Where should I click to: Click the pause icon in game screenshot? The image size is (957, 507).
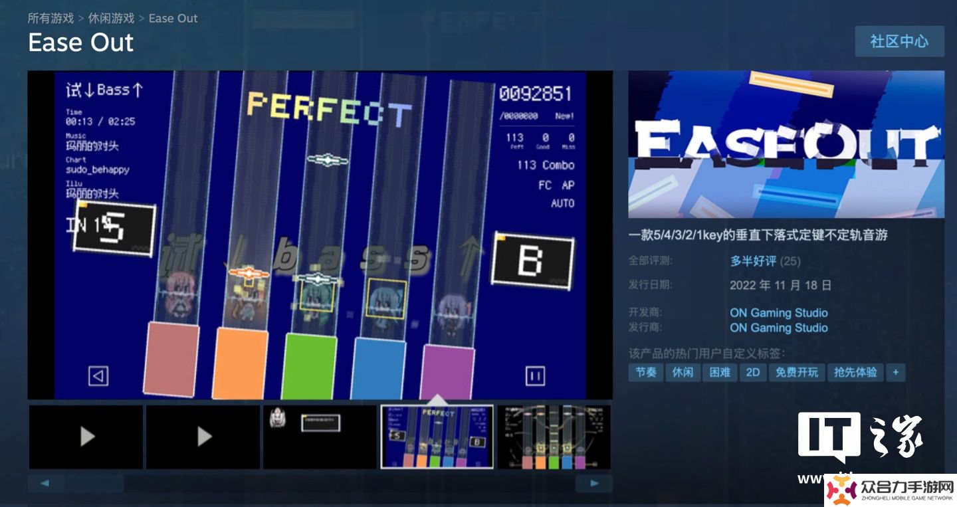tap(535, 376)
